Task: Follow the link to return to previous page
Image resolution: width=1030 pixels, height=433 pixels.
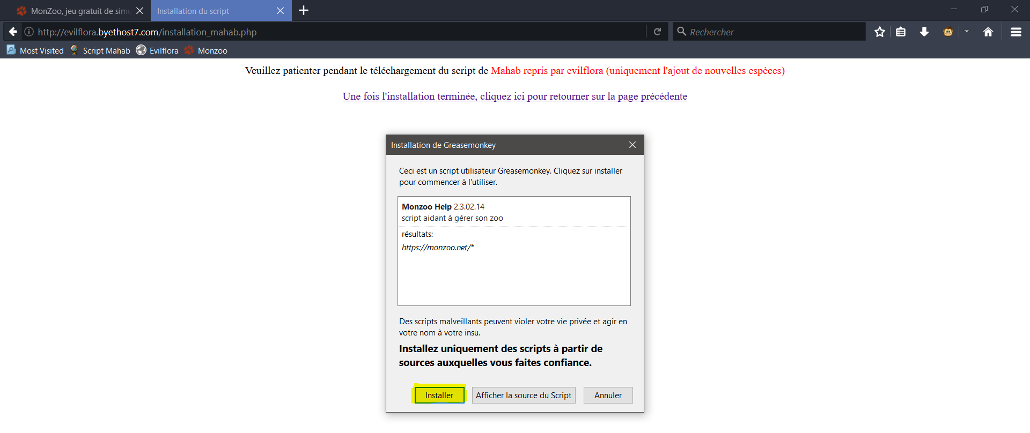Action: click(x=515, y=96)
